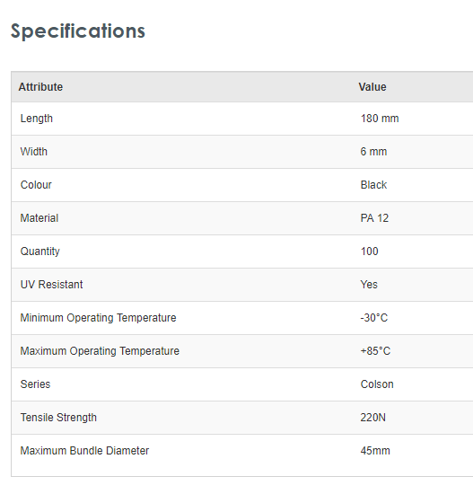The image size is (473, 494).
Task: Click the Length attribute label
Action: pos(37,119)
